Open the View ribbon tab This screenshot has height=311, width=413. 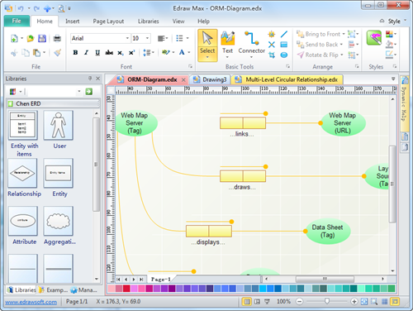[178, 22]
